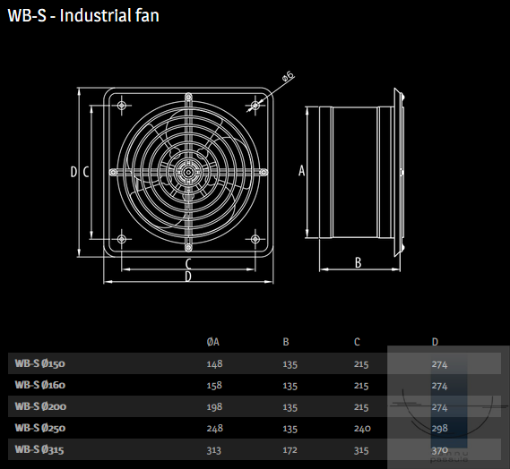The image size is (510, 469).
Task: Click the ØA value 198
Action: tap(214, 406)
